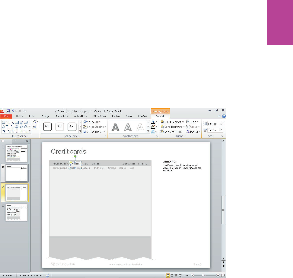Open the Text Effects menu
293x278 pixels.
(154, 131)
